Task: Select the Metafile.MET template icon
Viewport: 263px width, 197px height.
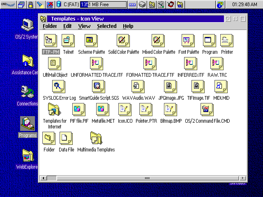Action: (103, 110)
